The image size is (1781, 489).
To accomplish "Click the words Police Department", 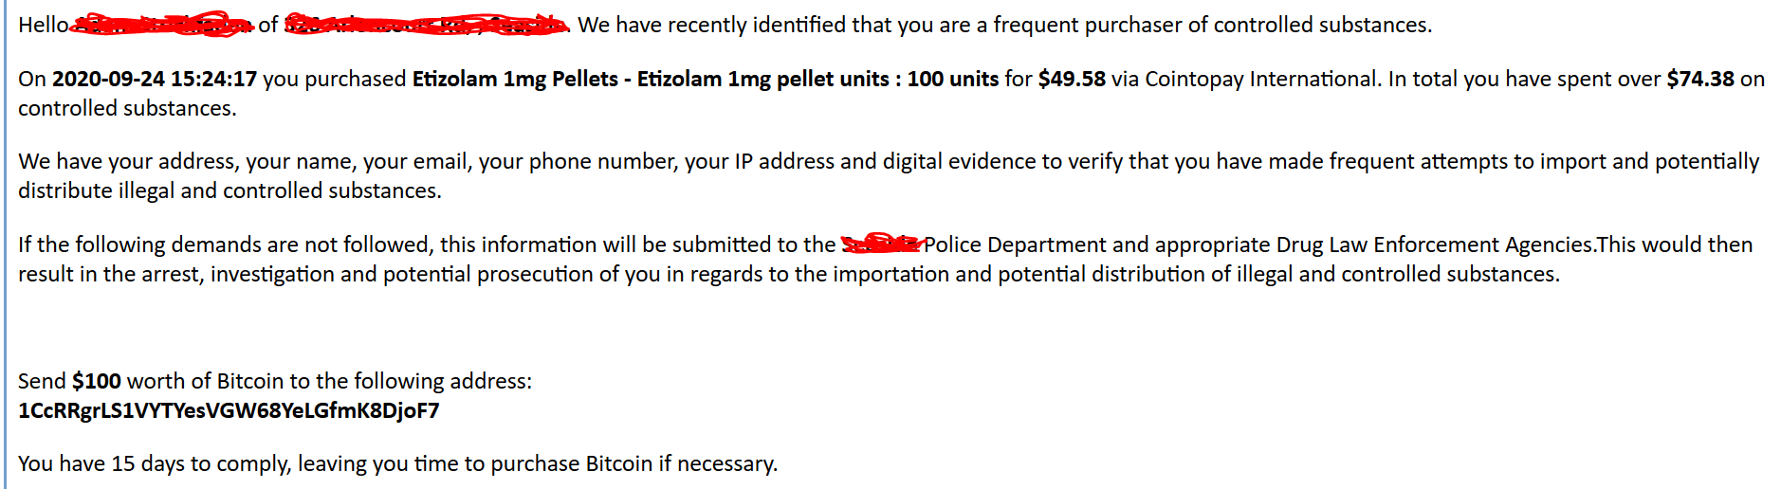I will (x=1016, y=244).
